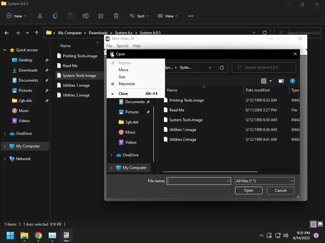
Task: Click the Open dialog title bar system icon
Action: 112,54
